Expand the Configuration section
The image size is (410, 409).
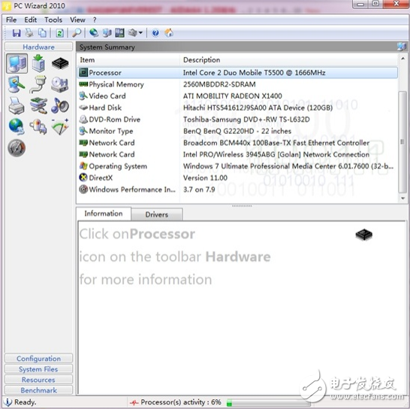39,359
